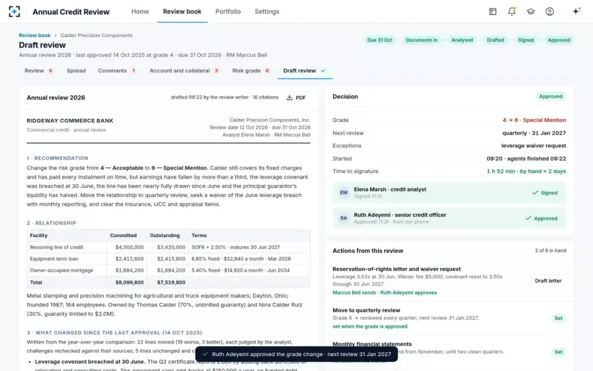Click Set for Move to quarterly review
Image resolution: width=593 pixels, height=371 pixels.
(558, 318)
